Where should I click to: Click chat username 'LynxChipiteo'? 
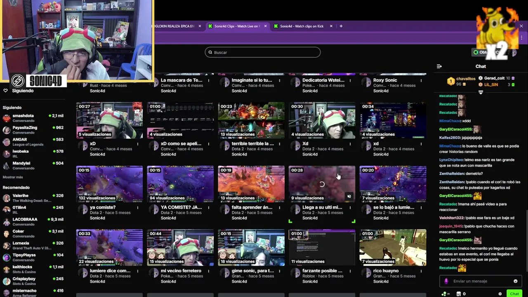click(451, 160)
